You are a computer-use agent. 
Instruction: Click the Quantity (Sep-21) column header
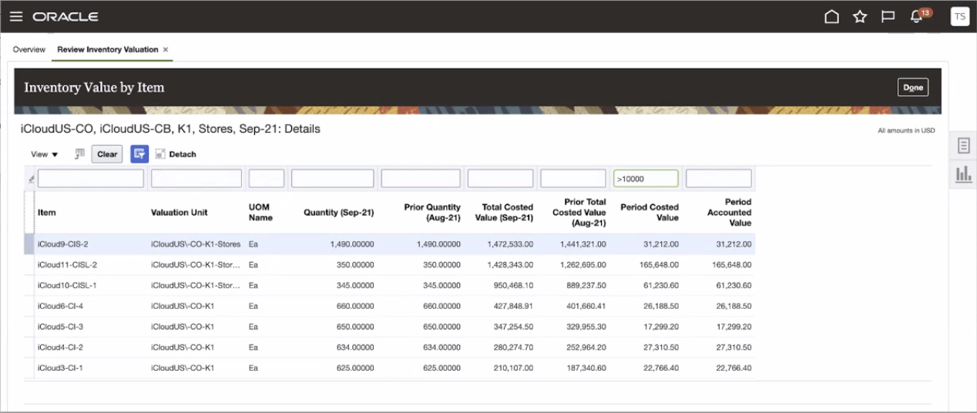point(339,213)
